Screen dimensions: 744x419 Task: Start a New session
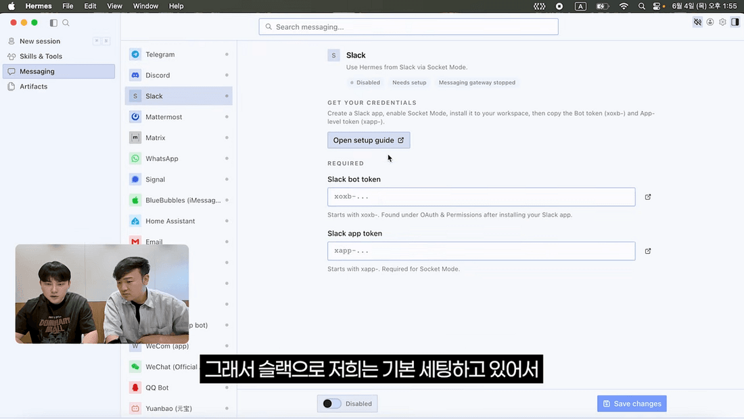coord(59,41)
